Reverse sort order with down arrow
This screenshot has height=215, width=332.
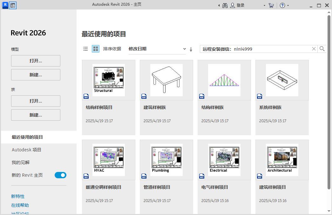click(x=191, y=49)
